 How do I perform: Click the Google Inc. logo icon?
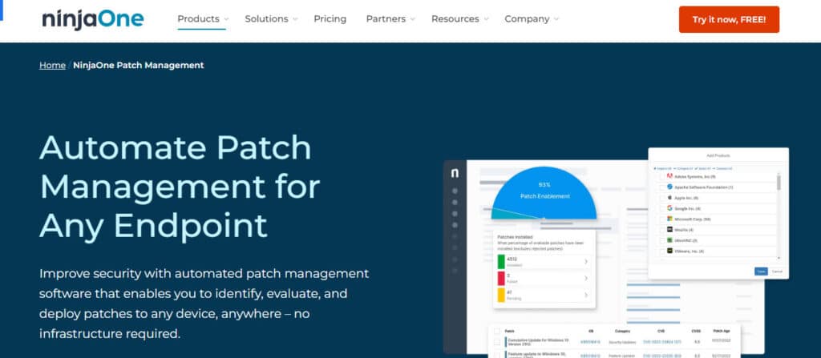(669, 208)
